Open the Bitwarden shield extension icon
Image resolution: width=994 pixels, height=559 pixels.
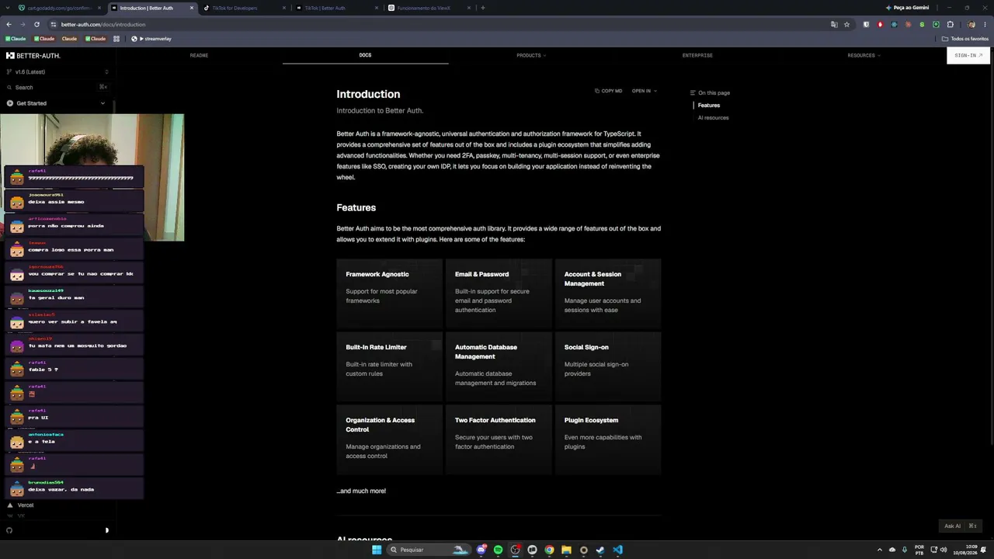click(x=866, y=24)
